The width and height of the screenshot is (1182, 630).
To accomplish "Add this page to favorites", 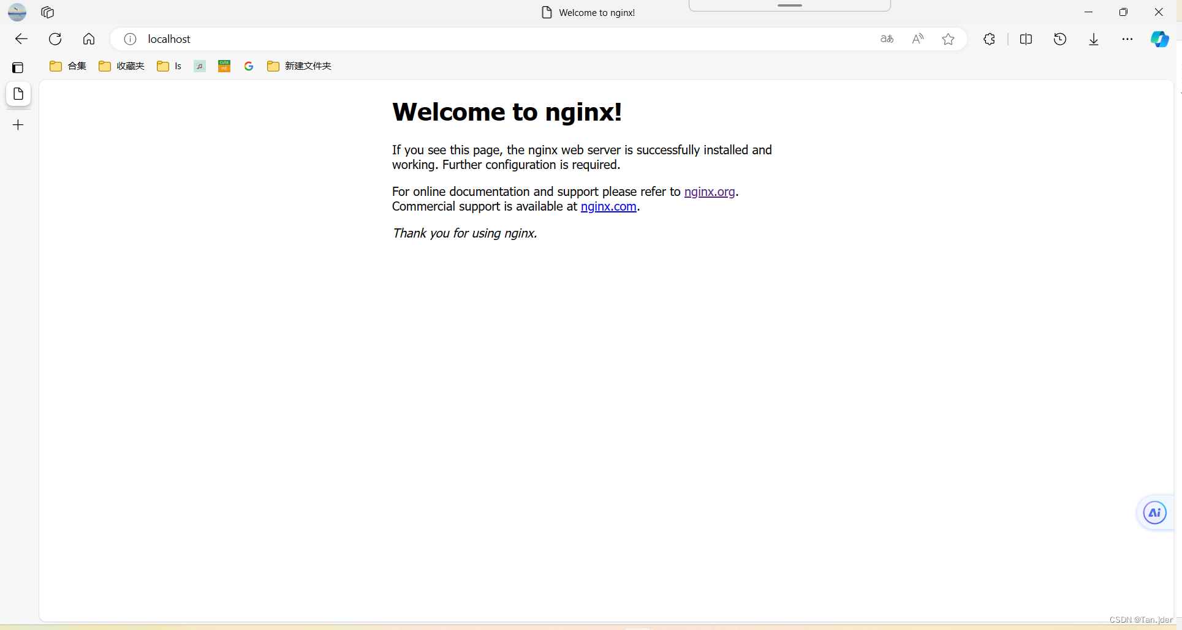I will tap(949, 39).
